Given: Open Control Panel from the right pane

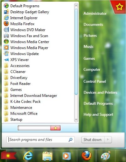Looking at the screenshot, I should point(95,81).
